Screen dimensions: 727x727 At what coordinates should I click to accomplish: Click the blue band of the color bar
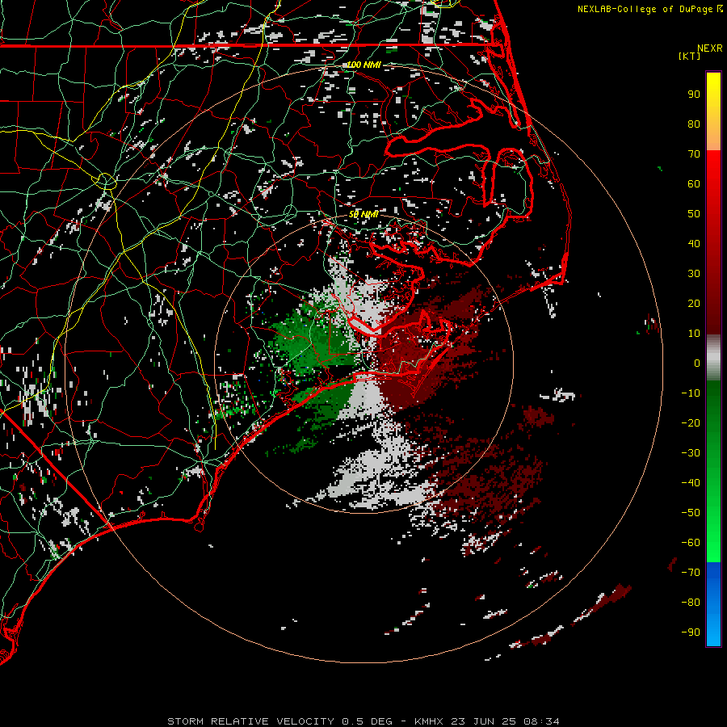tap(713, 604)
